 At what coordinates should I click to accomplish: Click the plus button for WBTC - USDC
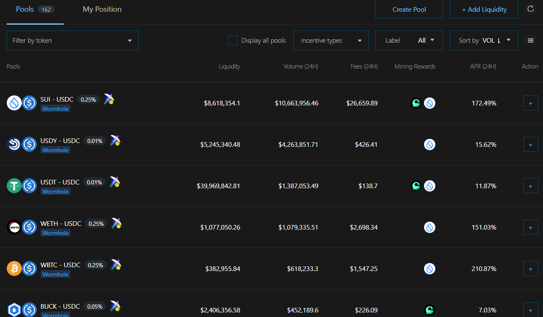tap(531, 268)
